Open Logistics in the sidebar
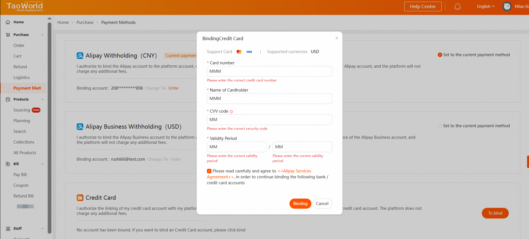Image resolution: width=529 pixels, height=239 pixels. pos(22,78)
